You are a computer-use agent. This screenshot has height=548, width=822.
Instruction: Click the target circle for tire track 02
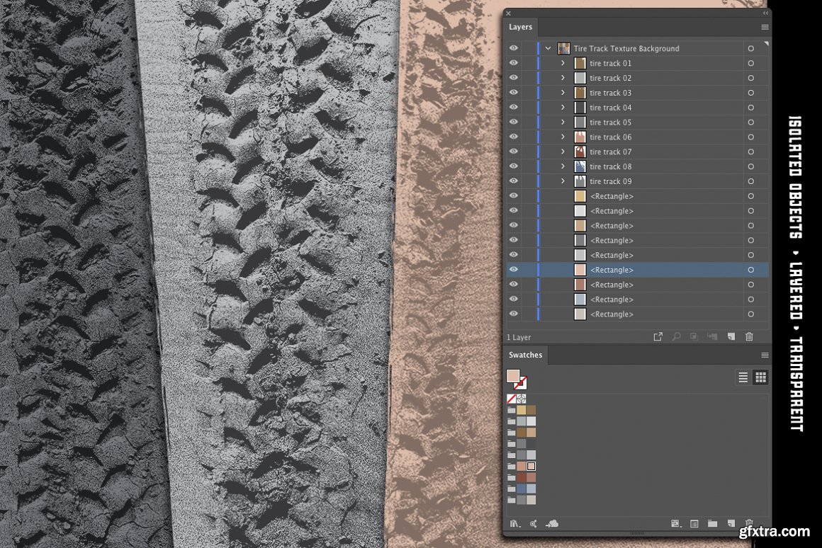pos(750,78)
